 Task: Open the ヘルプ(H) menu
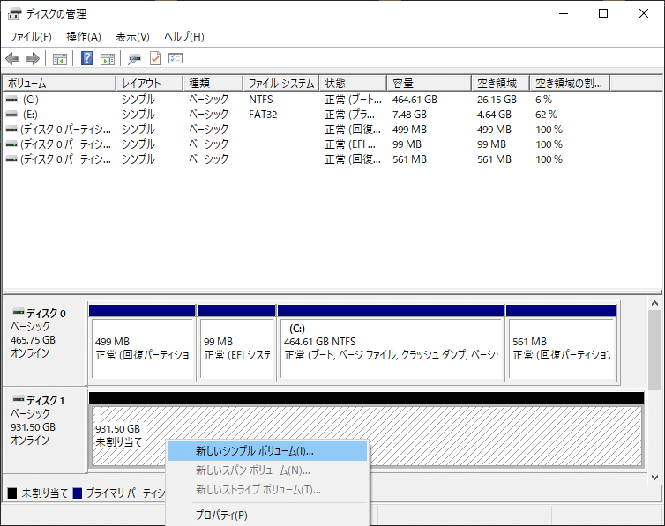click(x=184, y=37)
